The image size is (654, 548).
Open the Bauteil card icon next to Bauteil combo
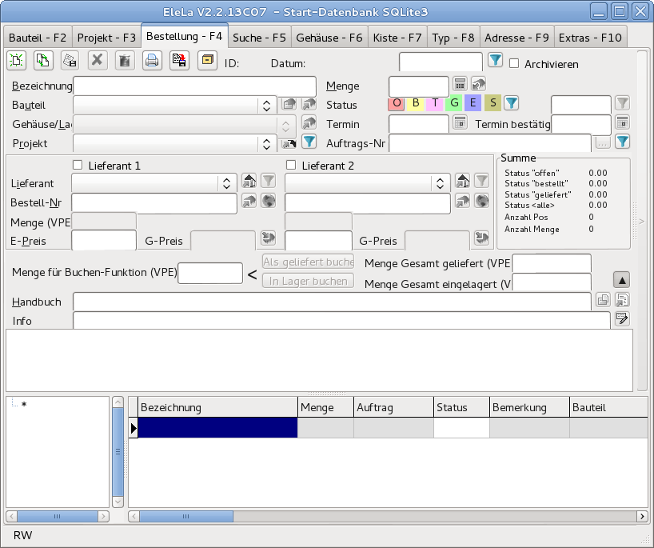click(289, 103)
